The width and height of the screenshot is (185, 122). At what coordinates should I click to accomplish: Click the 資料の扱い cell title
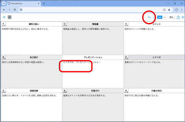pyautogui.click(x=34, y=24)
